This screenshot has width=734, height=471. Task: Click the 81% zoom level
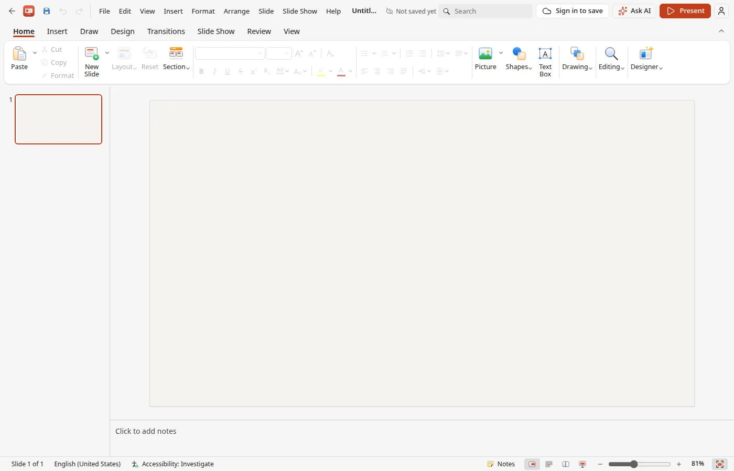tap(698, 464)
